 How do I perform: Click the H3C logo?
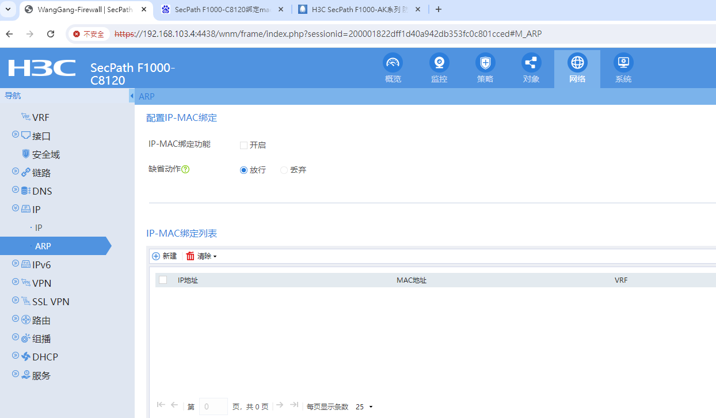coord(42,68)
